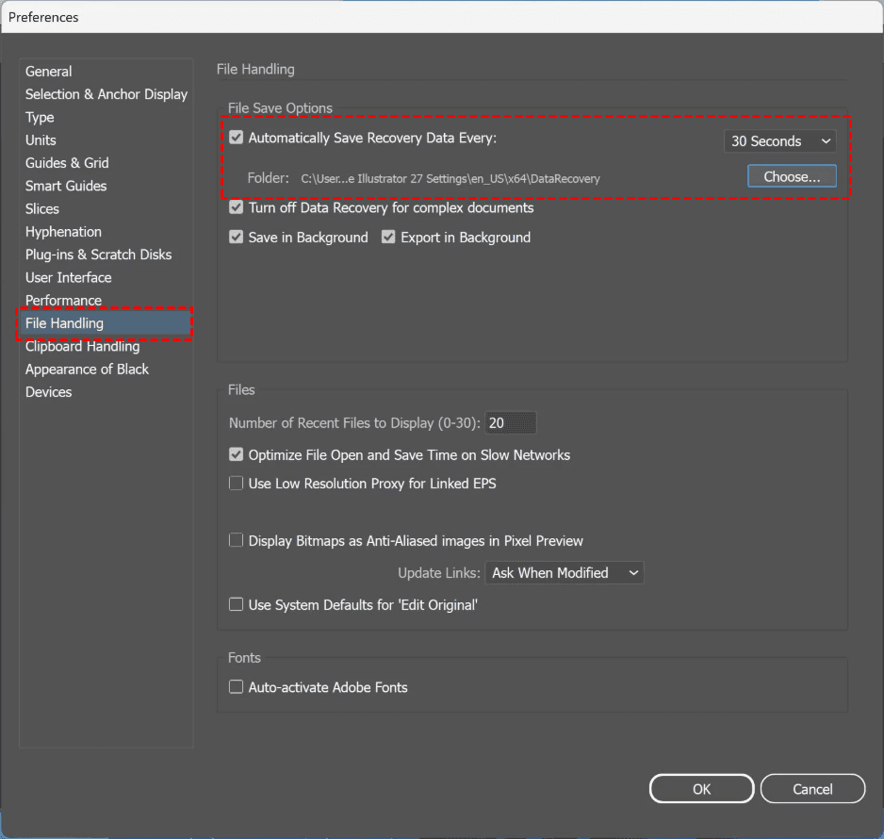Uncheck Save in Background
This screenshot has height=839, width=884.
pos(237,238)
